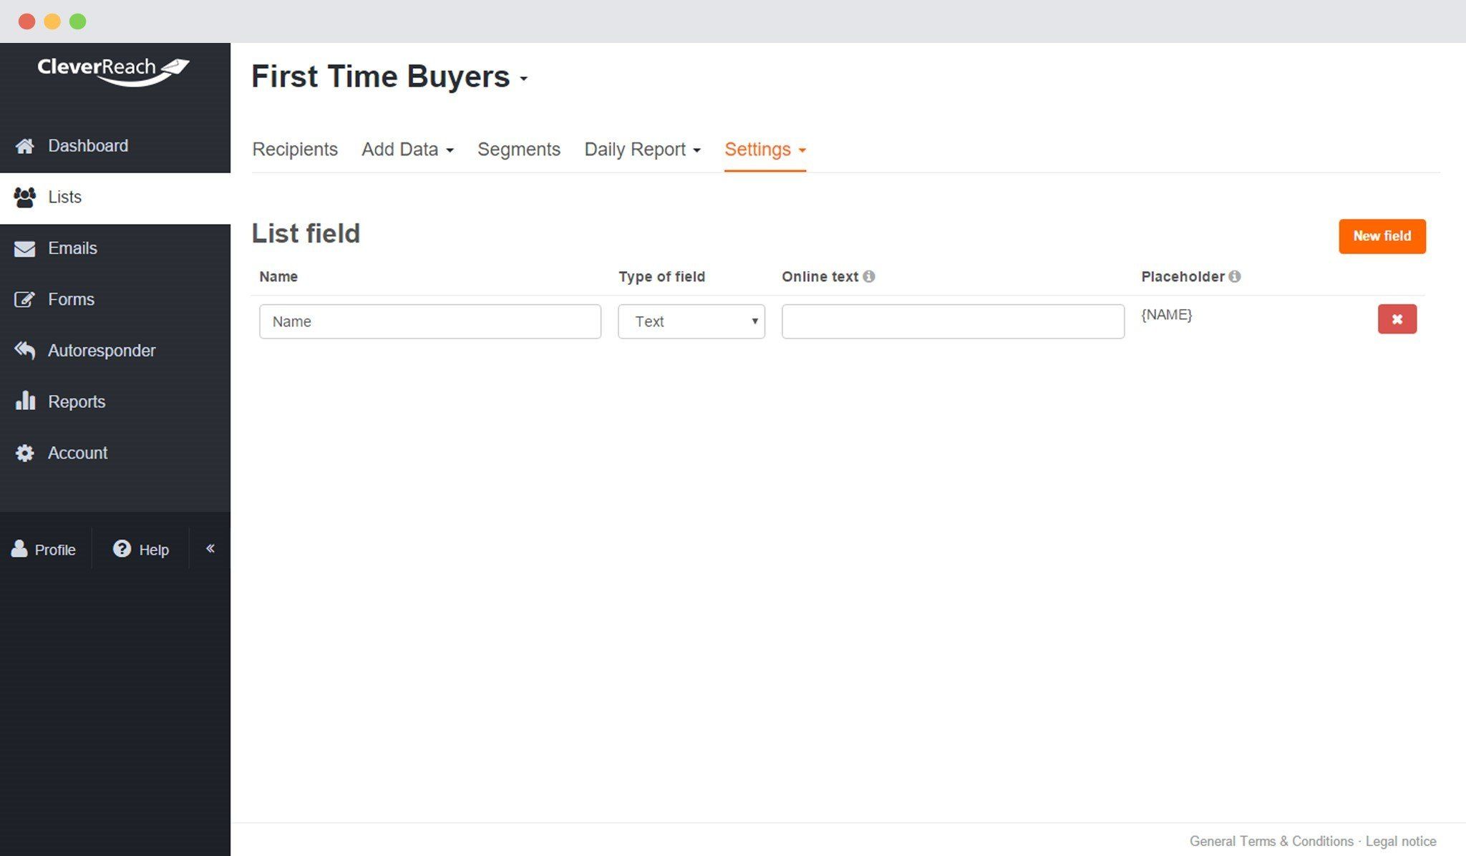The height and width of the screenshot is (856, 1466).
Task: Click Help text in sidebar footer
Action: (154, 550)
